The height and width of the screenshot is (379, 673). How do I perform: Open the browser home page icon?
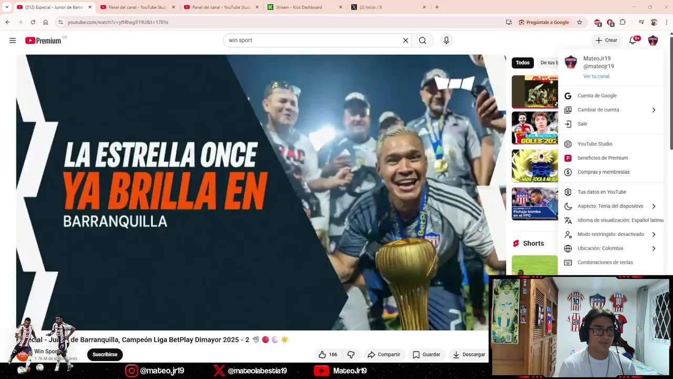[x=46, y=22]
